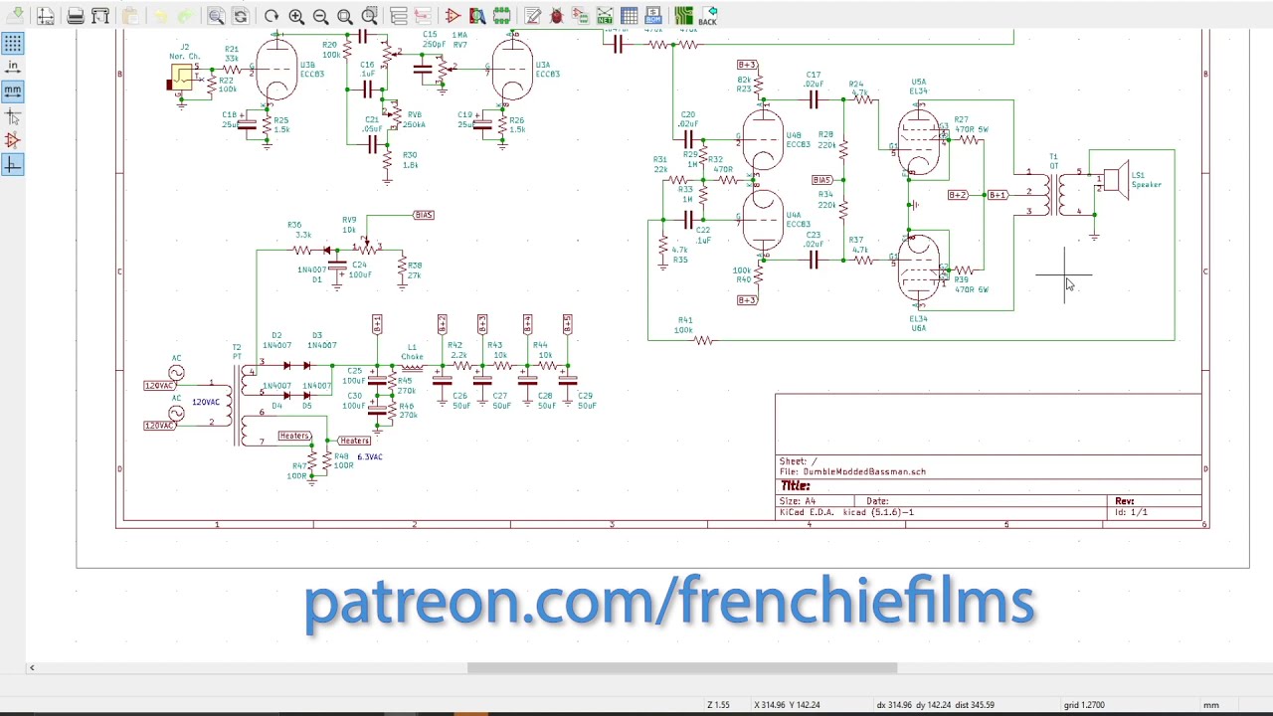This screenshot has width=1273, height=716.
Task: Open the Symbol Editor
Action: coord(454,16)
